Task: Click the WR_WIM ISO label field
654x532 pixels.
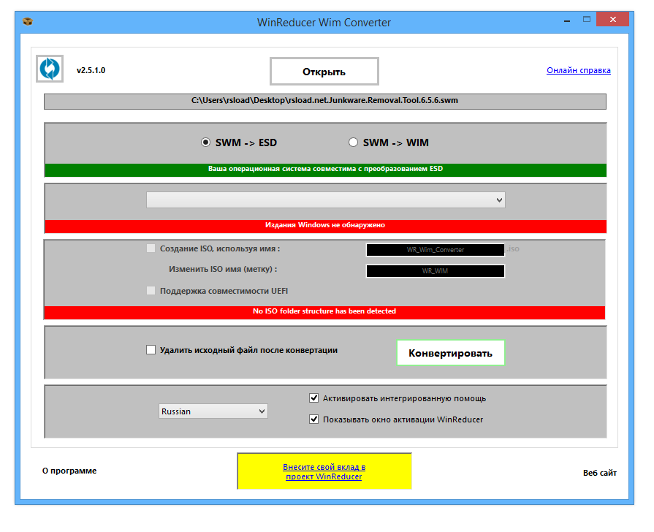Action: tap(435, 271)
